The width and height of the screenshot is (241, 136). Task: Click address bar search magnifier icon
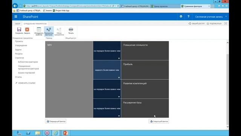[113, 6]
